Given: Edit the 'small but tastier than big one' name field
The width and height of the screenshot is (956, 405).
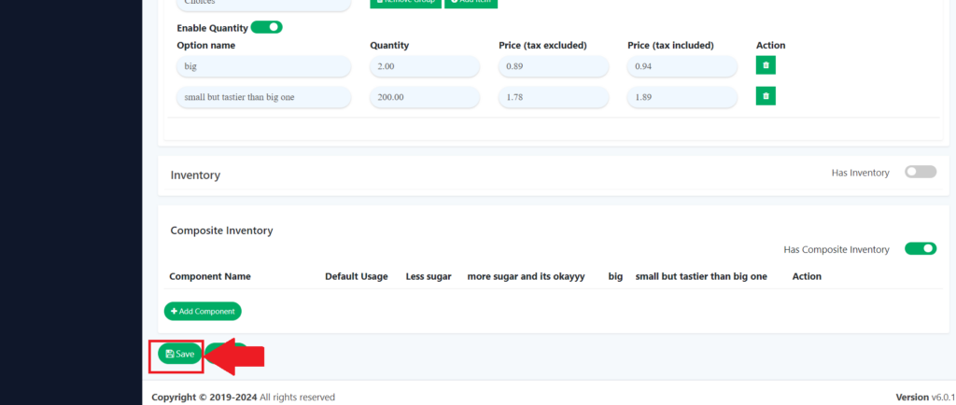Looking at the screenshot, I should 263,97.
